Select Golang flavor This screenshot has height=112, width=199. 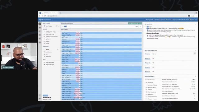[x=47, y=41]
